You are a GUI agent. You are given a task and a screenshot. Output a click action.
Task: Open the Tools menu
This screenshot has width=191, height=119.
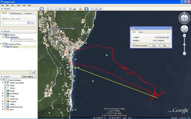(x=18, y=5)
